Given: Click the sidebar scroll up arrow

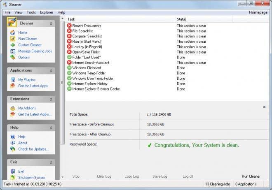Looking at the screenshot, I should [x=63, y=18].
